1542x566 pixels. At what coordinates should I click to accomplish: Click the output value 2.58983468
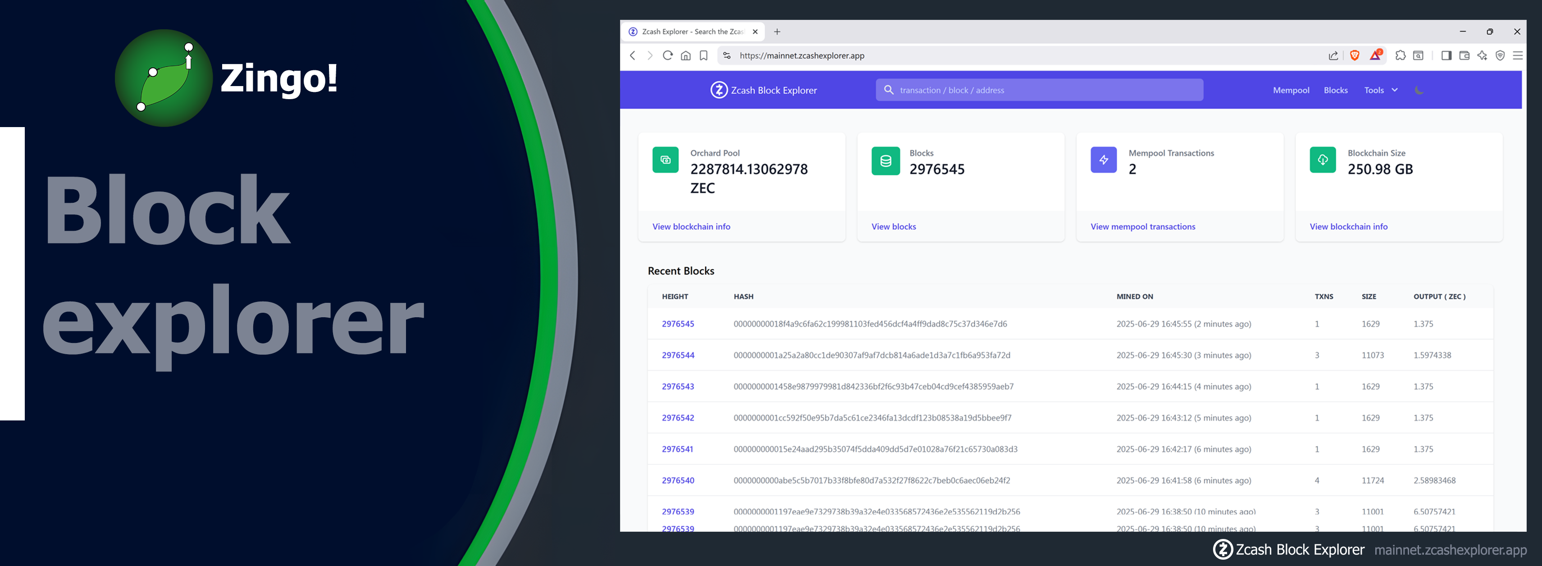(1435, 480)
